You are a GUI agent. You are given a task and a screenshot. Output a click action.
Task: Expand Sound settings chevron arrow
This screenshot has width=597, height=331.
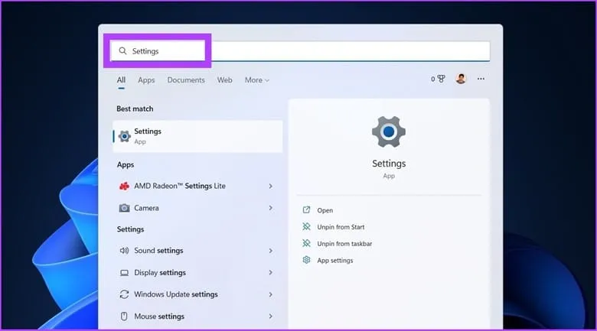(x=270, y=251)
